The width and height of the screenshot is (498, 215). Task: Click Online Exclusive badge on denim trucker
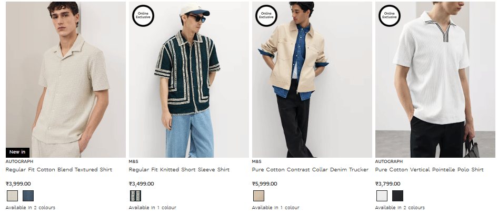coord(266,16)
